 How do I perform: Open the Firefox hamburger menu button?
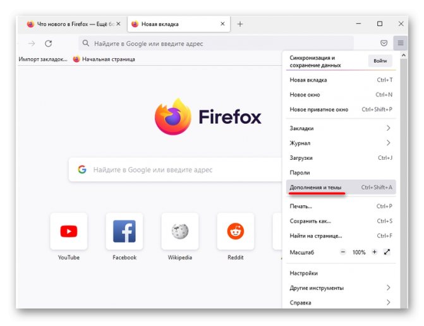pos(401,43)
